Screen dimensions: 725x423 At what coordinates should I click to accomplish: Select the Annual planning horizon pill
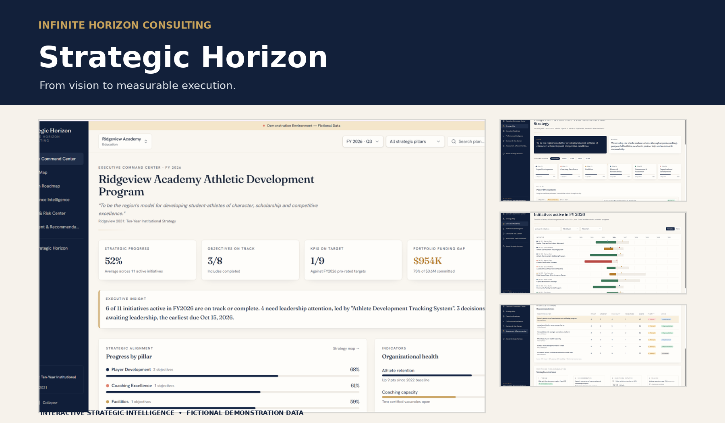tap(564, 158)
